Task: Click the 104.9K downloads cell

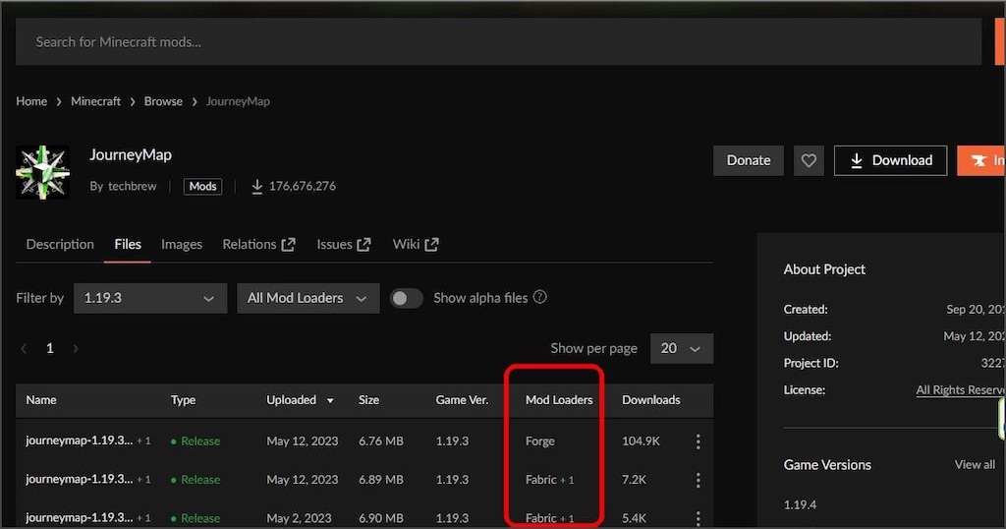Action: (641, 441)
